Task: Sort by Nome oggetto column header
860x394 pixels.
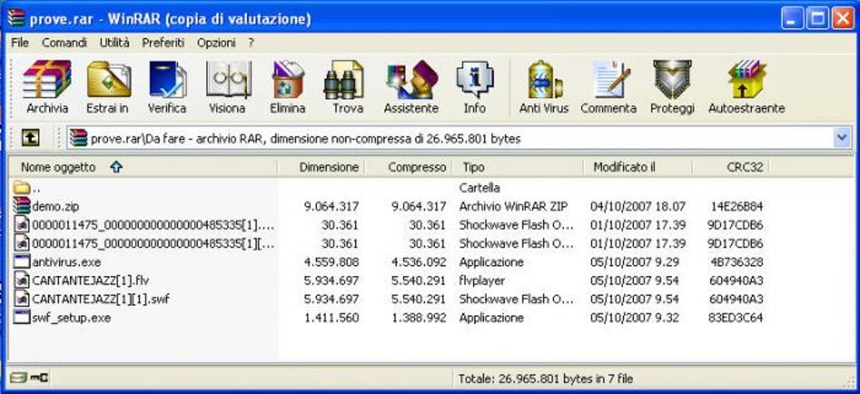Action: pyautogui.click(x=143, y=168)
